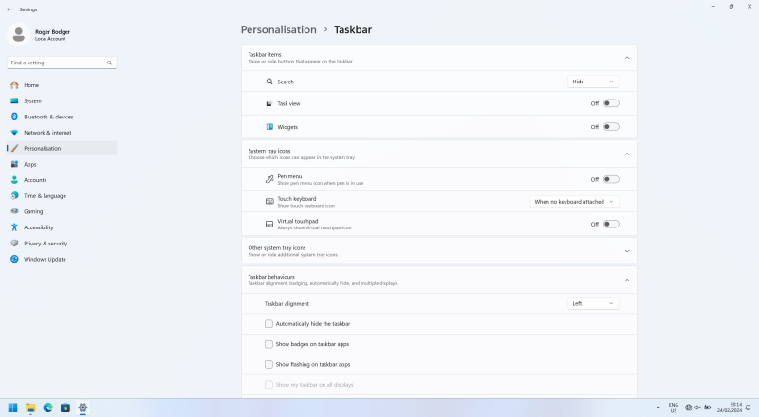Check Show flashing on taskbar apps

268,364
